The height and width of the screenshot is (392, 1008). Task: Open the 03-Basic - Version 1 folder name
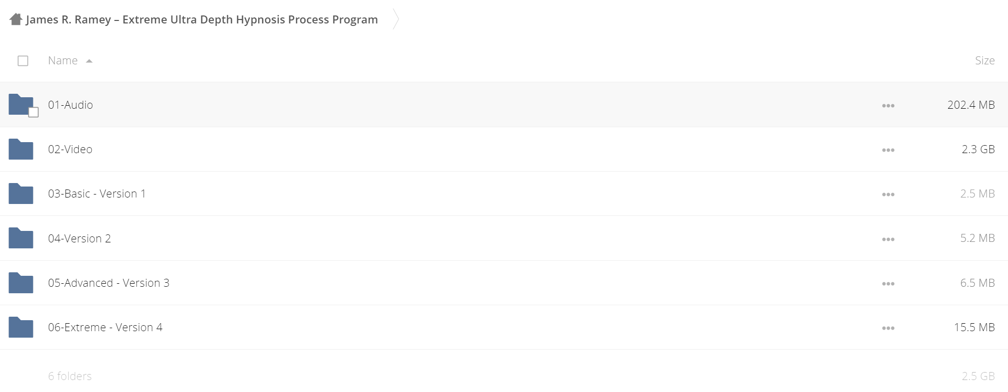[97, 194]
